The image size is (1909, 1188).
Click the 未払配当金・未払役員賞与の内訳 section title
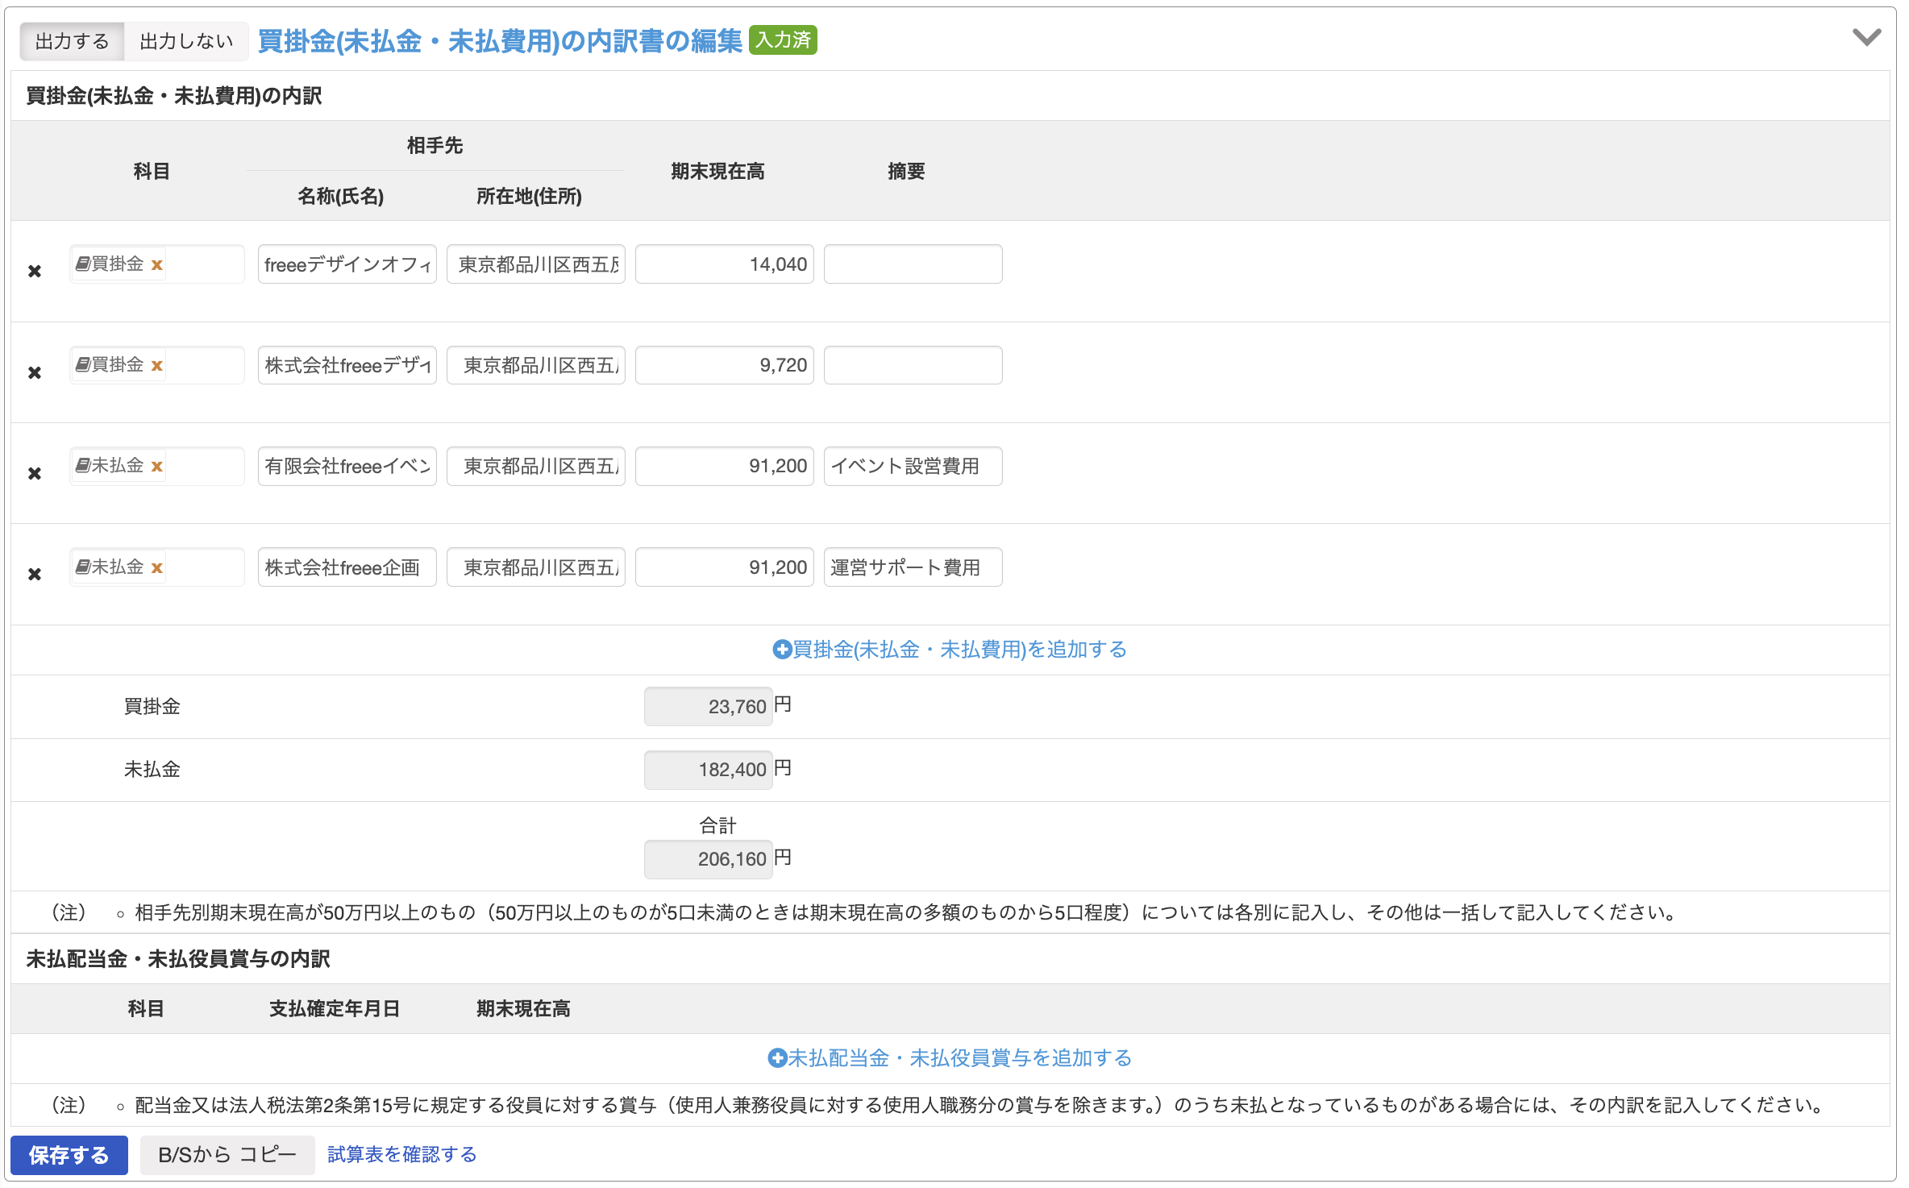click(x=178, y=959)
